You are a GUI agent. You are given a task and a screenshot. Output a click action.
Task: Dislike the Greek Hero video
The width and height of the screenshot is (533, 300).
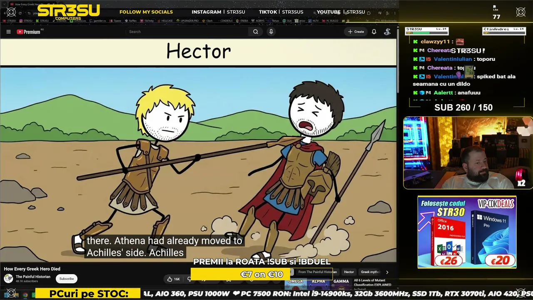click(x=189, y=279)
